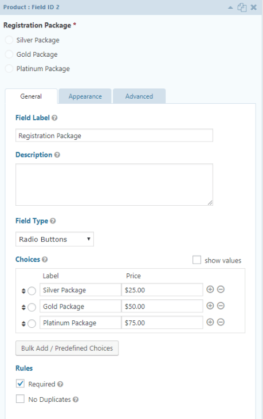Open the Choices help tooltip icon

(45, 260)
